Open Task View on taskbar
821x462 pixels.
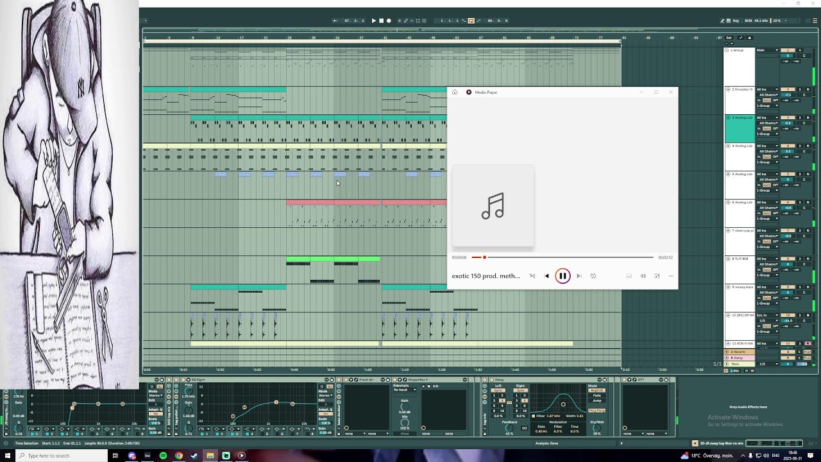click(x=115, y=456)
